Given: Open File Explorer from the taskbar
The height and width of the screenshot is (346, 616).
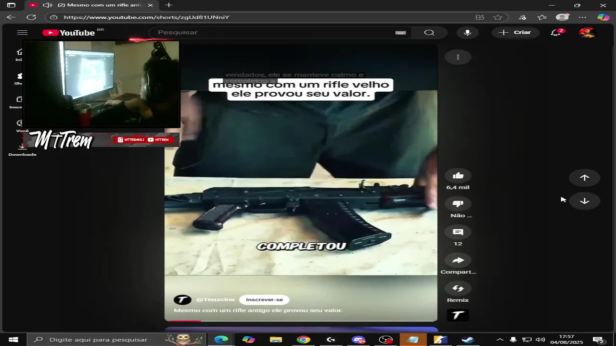Looking at the screenshot, I should 276,340.
